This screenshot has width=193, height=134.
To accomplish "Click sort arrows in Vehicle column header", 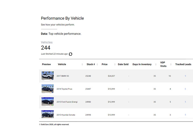I will click(82, 64).
